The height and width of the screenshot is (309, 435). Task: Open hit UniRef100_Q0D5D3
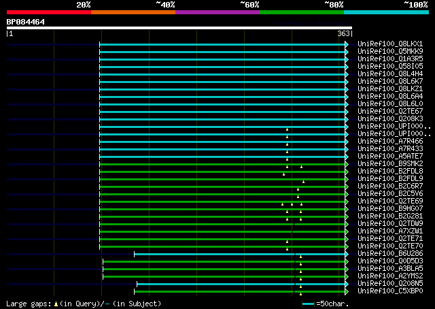coord(390,261)
